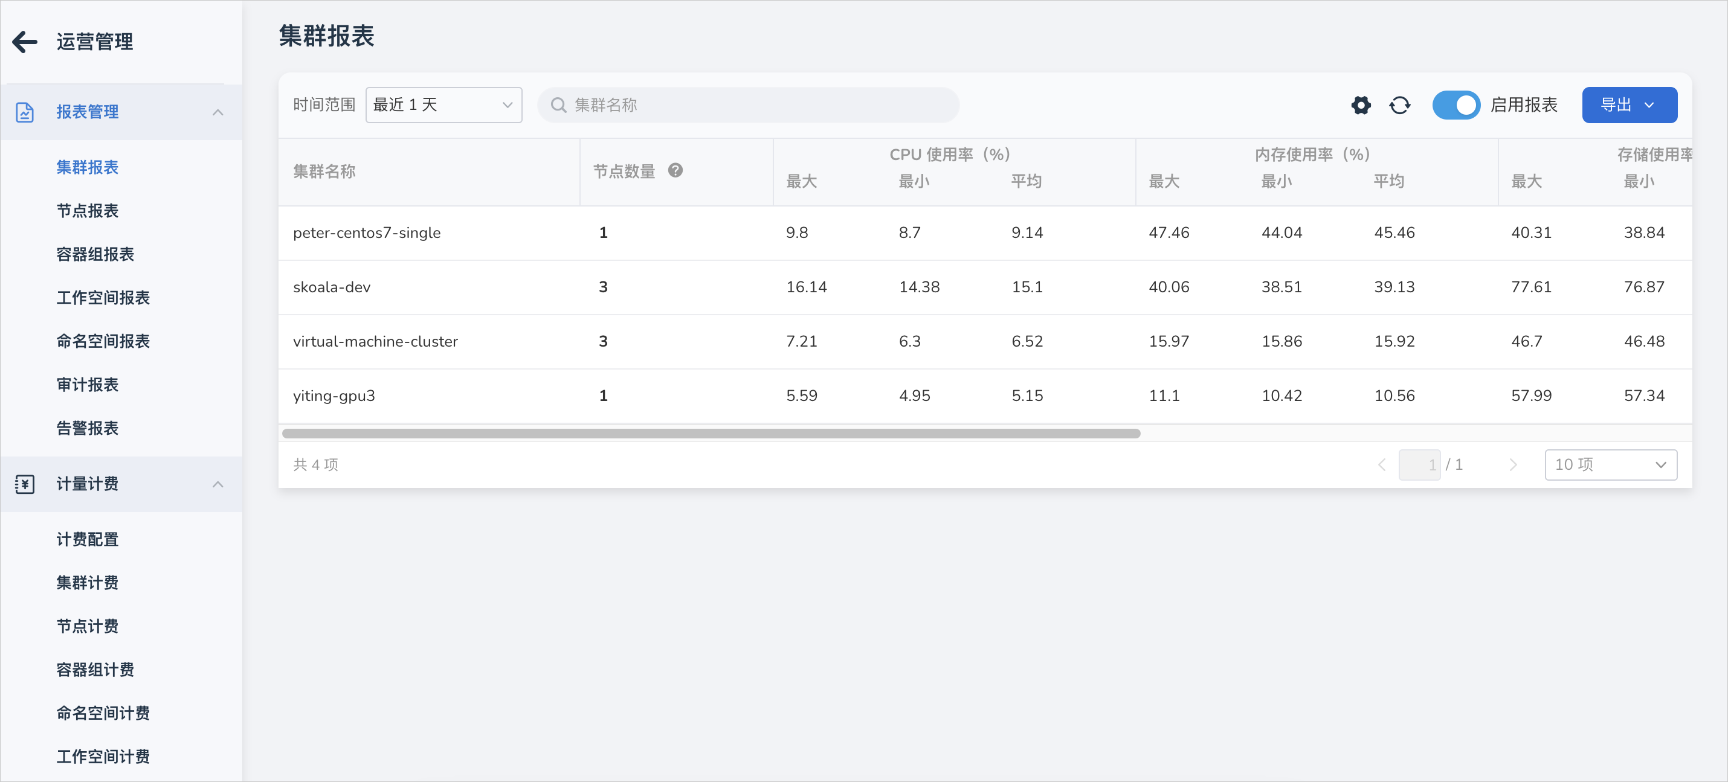Click the horizontal table scrollbar
The width and height of the screenshot is (1728, 782).
[x=711, y=434]
